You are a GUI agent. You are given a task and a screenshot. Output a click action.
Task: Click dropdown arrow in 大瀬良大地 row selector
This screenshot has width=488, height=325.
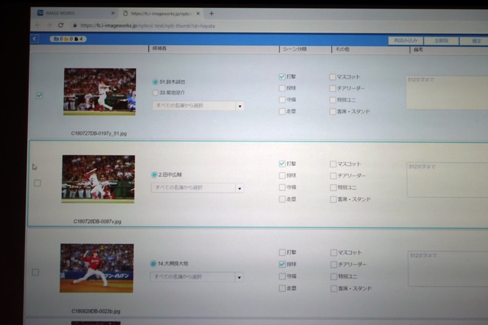(x=239, y=277)
